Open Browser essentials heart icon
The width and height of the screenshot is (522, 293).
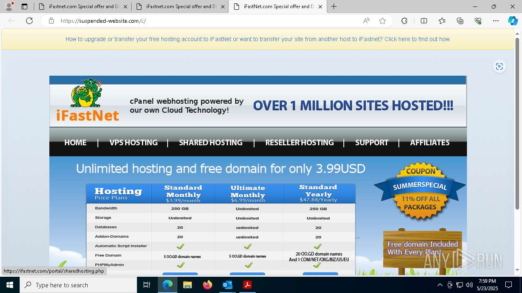(x=478, y=21)
